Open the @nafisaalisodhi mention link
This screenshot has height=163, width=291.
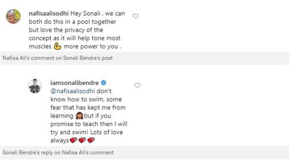click(x=73, y=91)
